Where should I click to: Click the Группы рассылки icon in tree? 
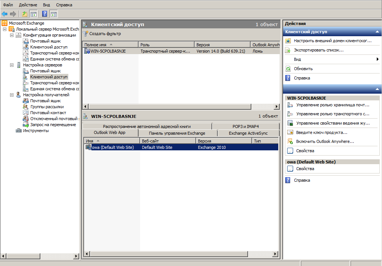coord(26,107)
